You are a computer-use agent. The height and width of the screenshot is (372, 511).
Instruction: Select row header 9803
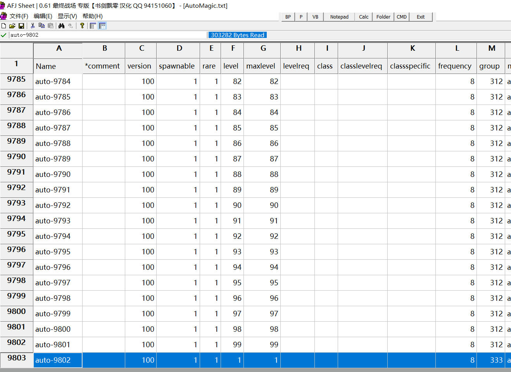coord(17,360)
